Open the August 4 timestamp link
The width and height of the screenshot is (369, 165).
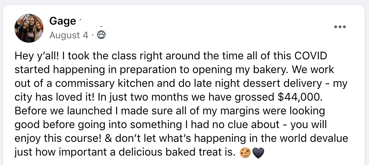69,35
